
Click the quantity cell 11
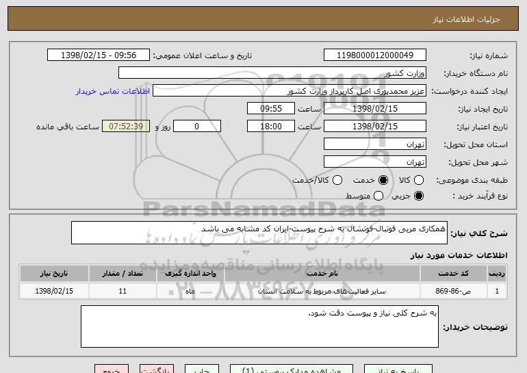point(123,291)
